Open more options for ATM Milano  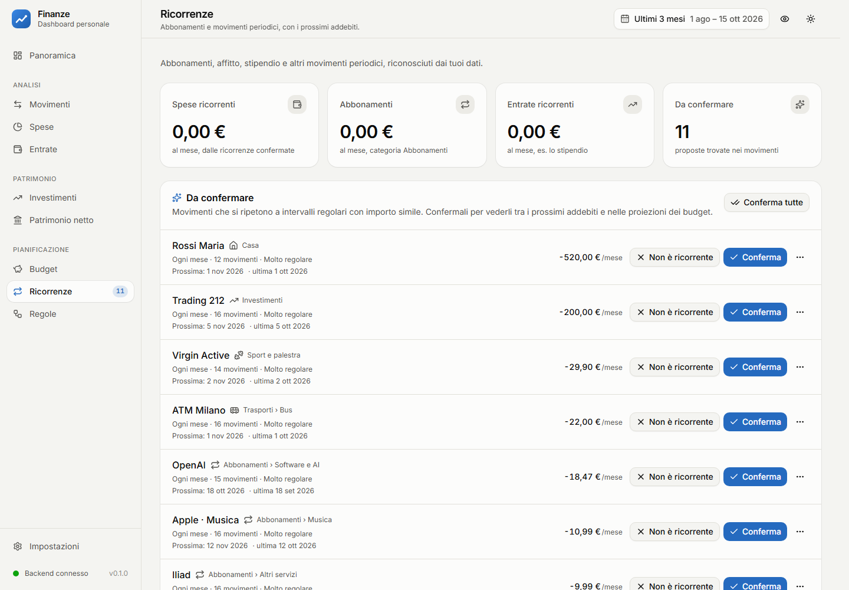pos(800,422)
